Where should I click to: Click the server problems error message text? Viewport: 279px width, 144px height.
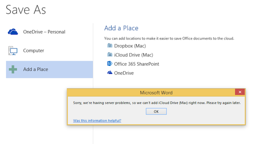pos(157,103)
